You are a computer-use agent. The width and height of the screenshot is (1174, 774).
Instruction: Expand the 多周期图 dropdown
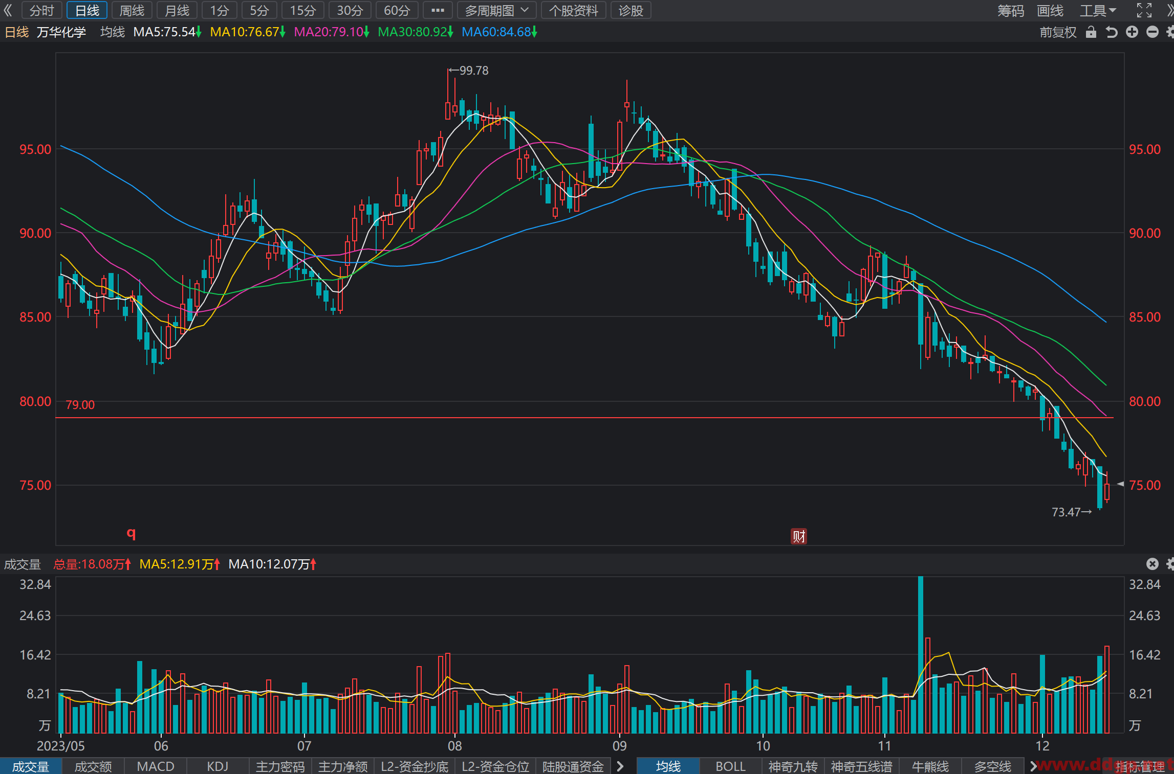pos(496,10)
